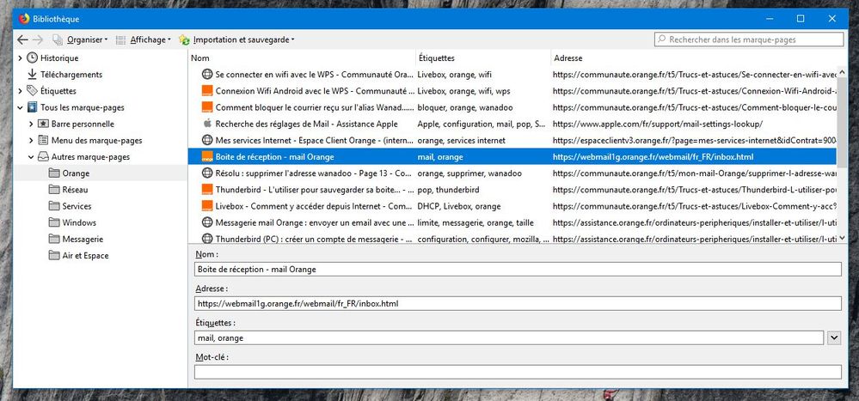Click the Firefox logo in title bar
This screenshot has height=401, width=859.
click(x=23, y=19)
